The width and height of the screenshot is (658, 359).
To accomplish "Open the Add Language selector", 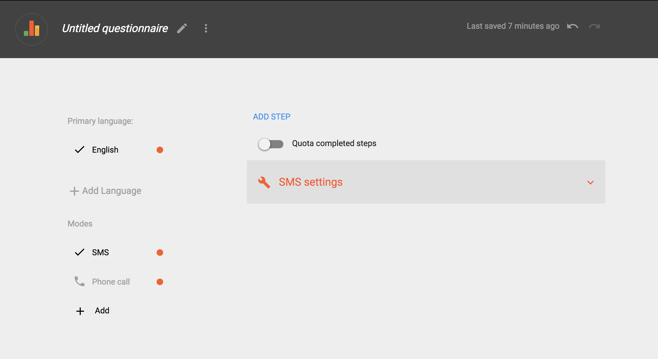I will point(111,191).
